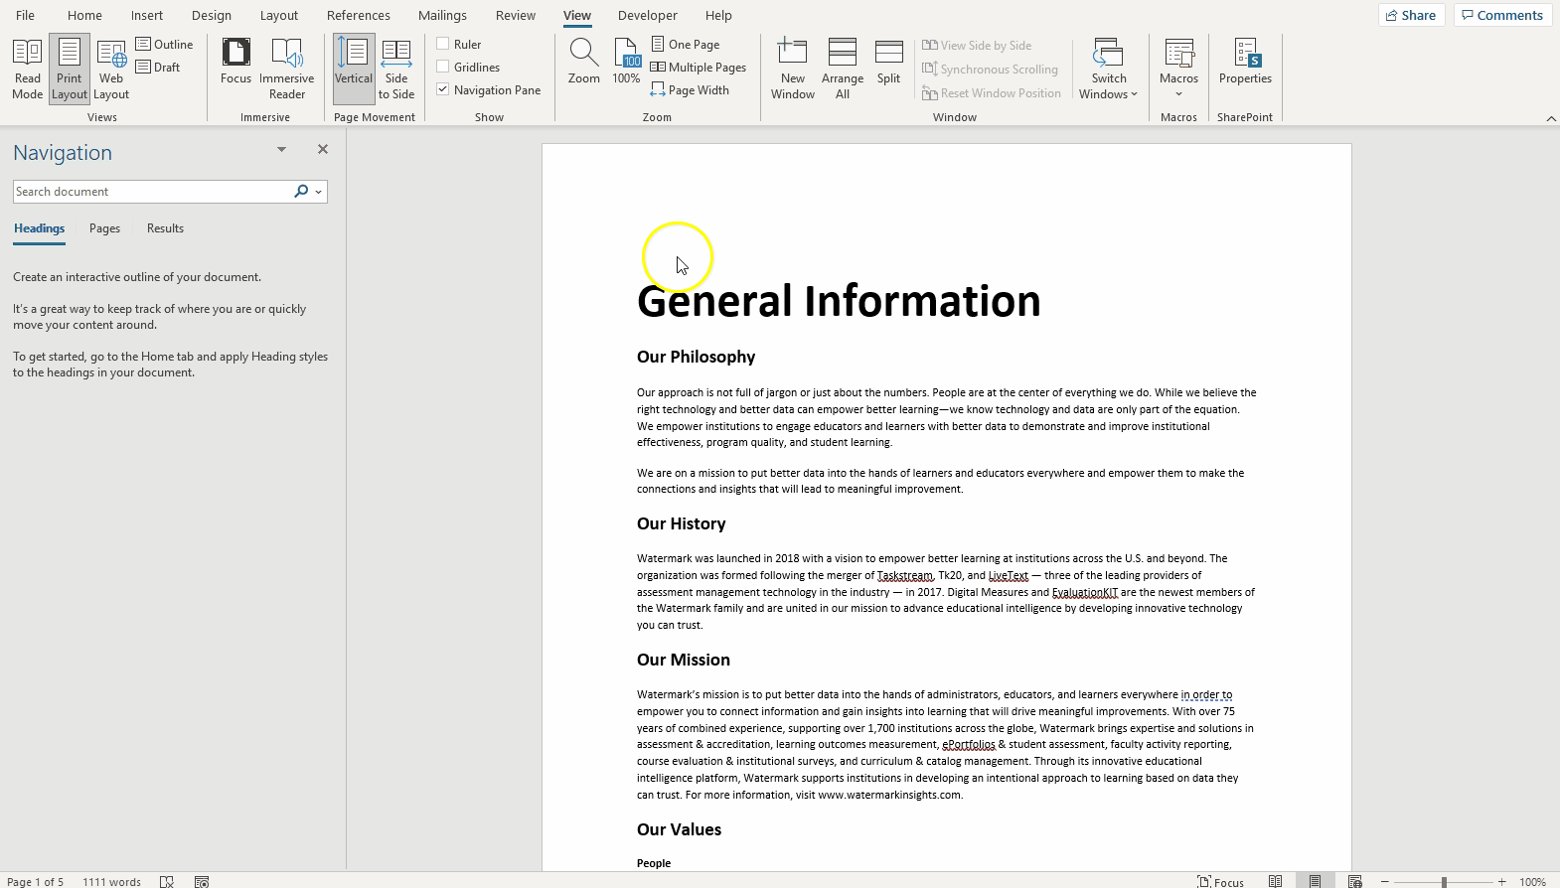Click the search magnifier in Navigation pane

point(301,192)
